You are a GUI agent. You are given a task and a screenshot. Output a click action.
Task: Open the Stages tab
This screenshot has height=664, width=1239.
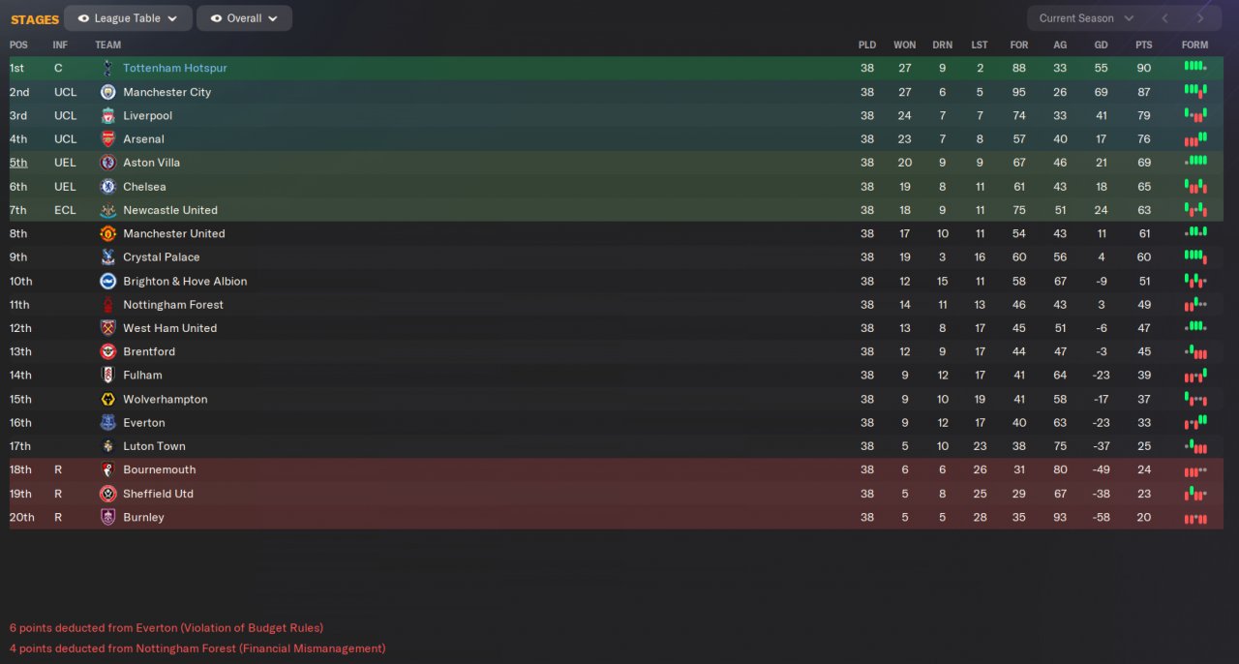[x=35, y=19]
